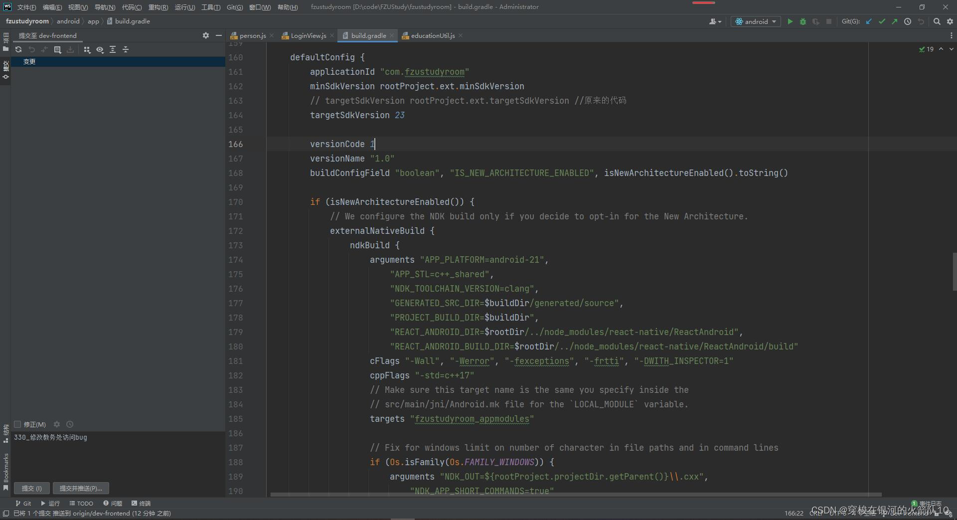Image resolution: width=957 pixels, height=520 pixels.
Task: Jump to next highlighted problem
Action: tap(951, 49)
